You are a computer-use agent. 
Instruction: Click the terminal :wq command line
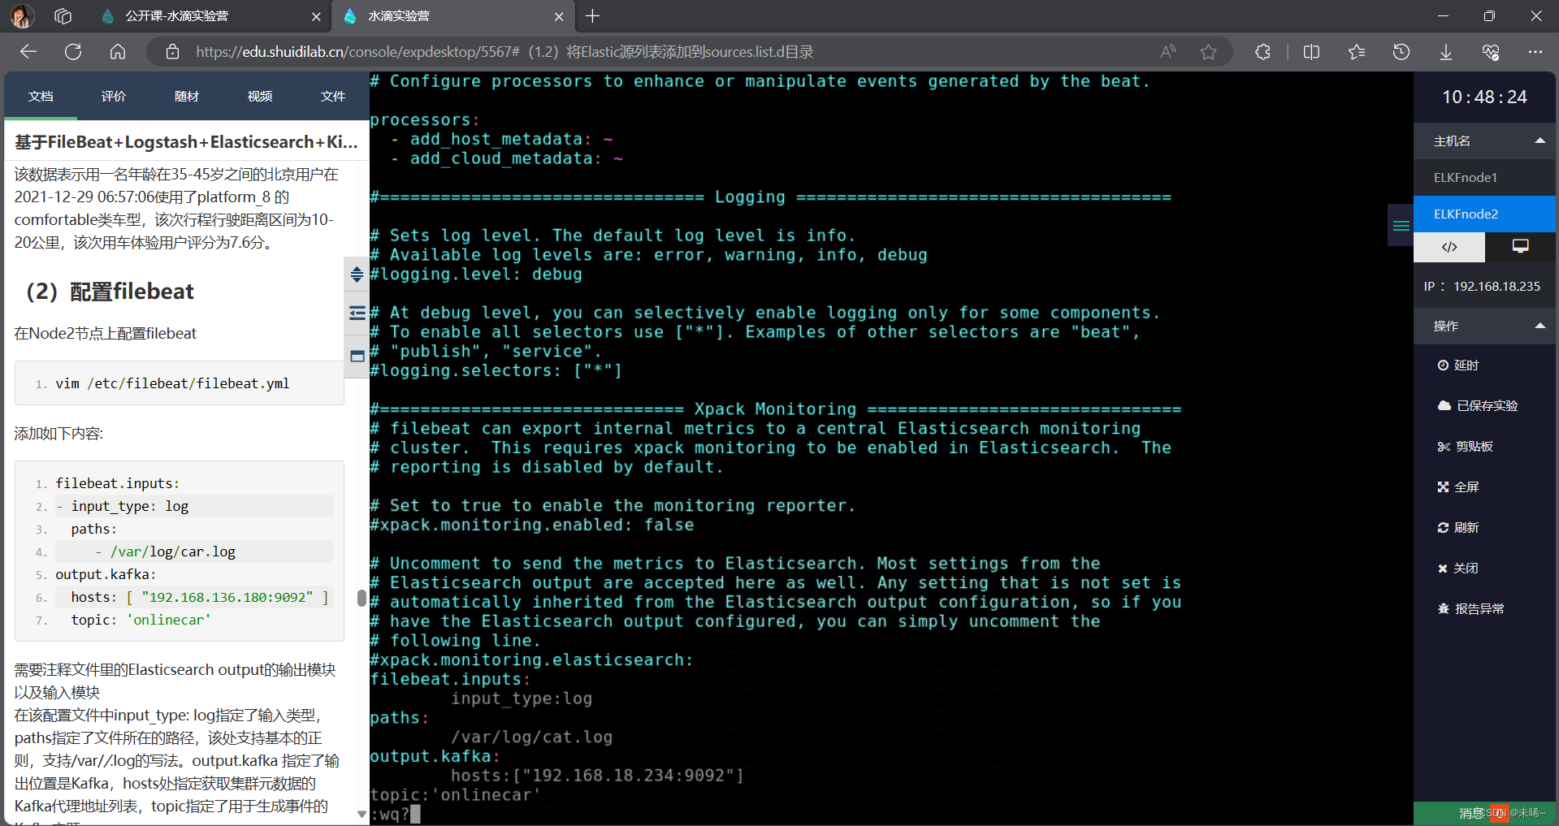pos(395,814)
